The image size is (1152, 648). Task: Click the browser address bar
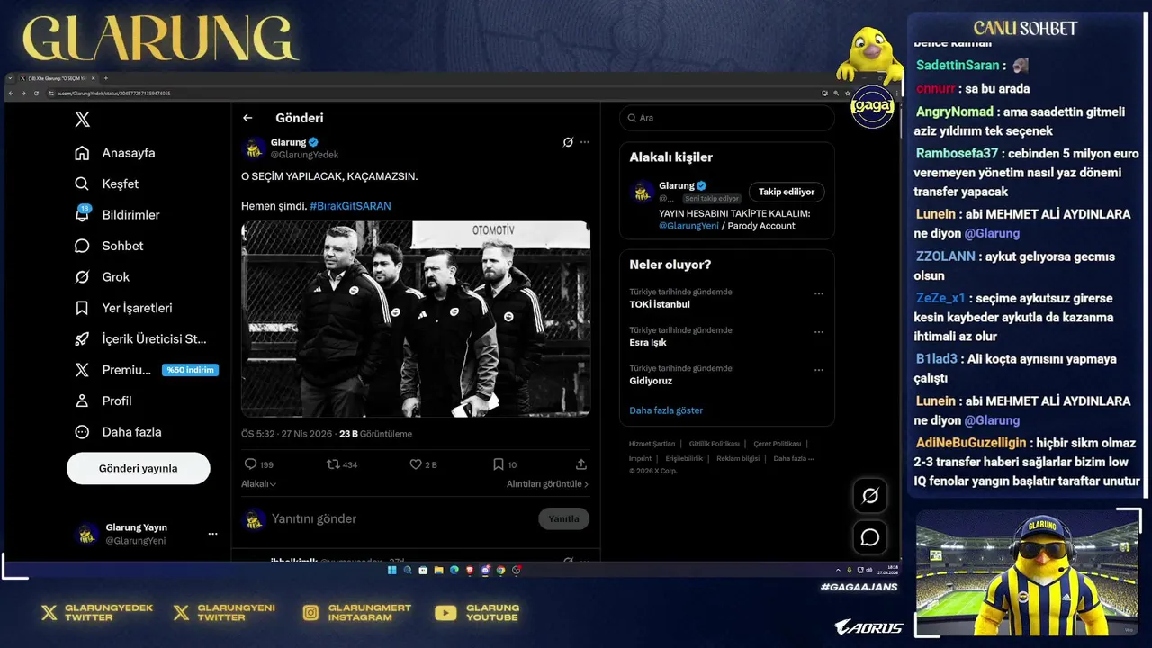(432, 94)
